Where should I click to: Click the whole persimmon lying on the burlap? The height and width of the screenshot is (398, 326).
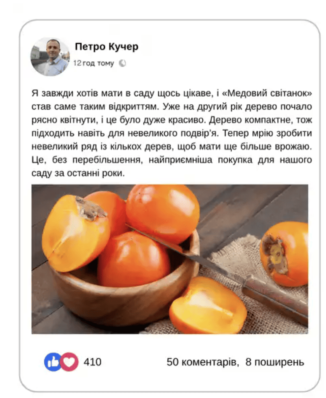285,254
